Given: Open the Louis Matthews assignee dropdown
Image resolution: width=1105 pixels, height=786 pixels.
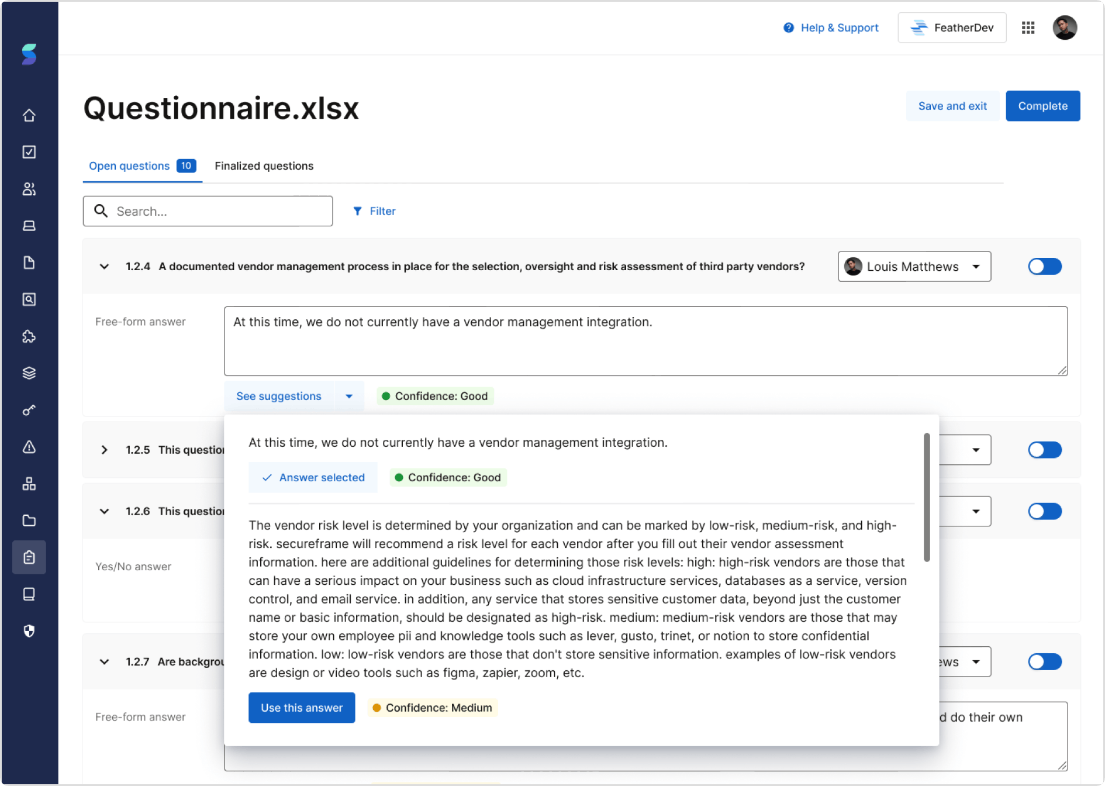Looking at the screenshot, I should click(914, 267).
